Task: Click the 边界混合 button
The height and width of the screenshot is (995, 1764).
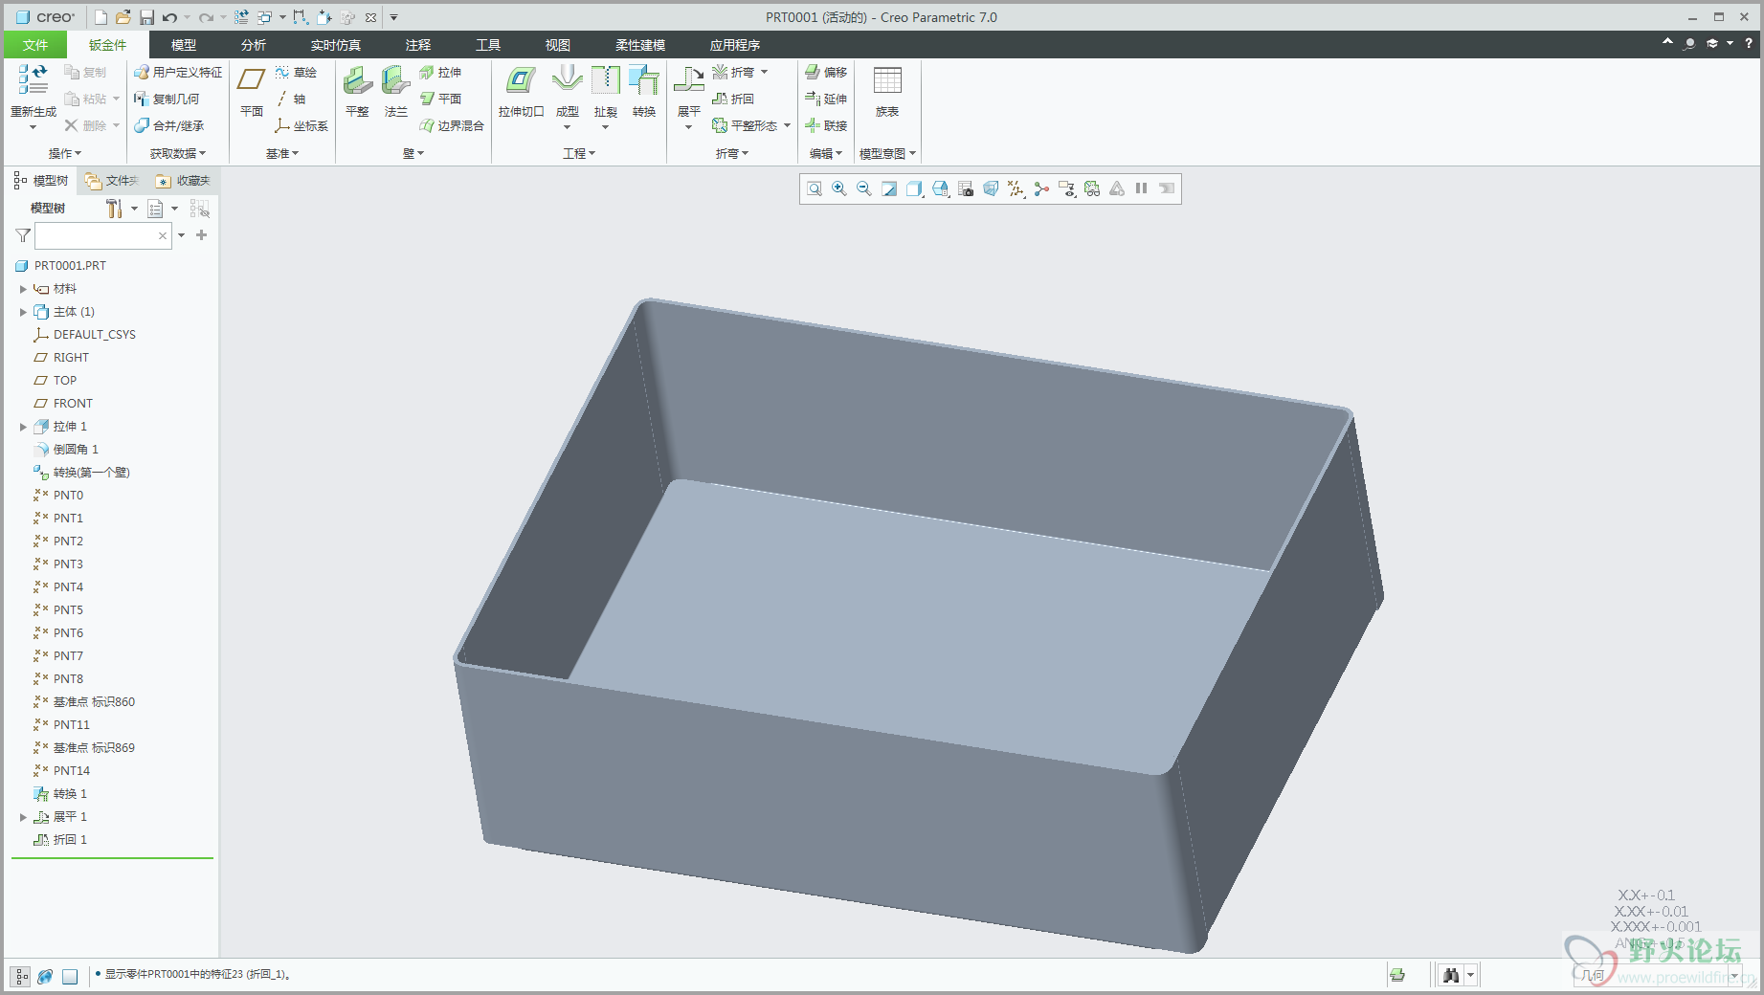Action: point(452,125)
